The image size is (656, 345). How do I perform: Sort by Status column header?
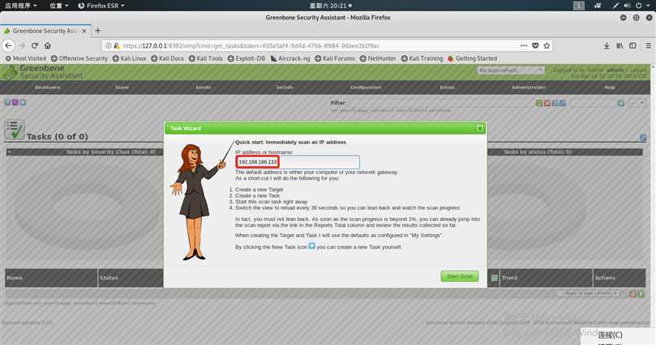[109, 278]
